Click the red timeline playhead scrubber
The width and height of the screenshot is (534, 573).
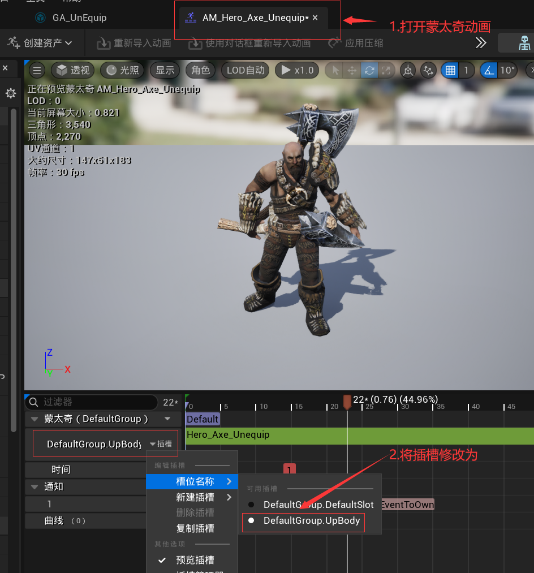coord(347,402)
